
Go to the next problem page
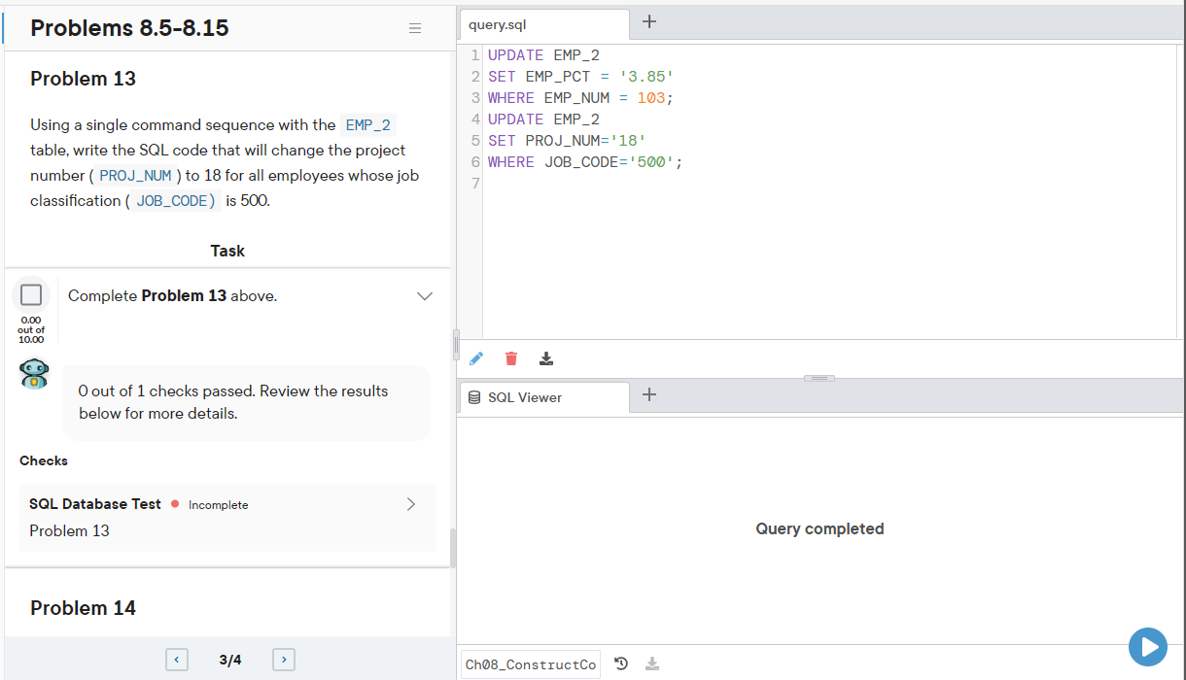[x=283, y=659]
